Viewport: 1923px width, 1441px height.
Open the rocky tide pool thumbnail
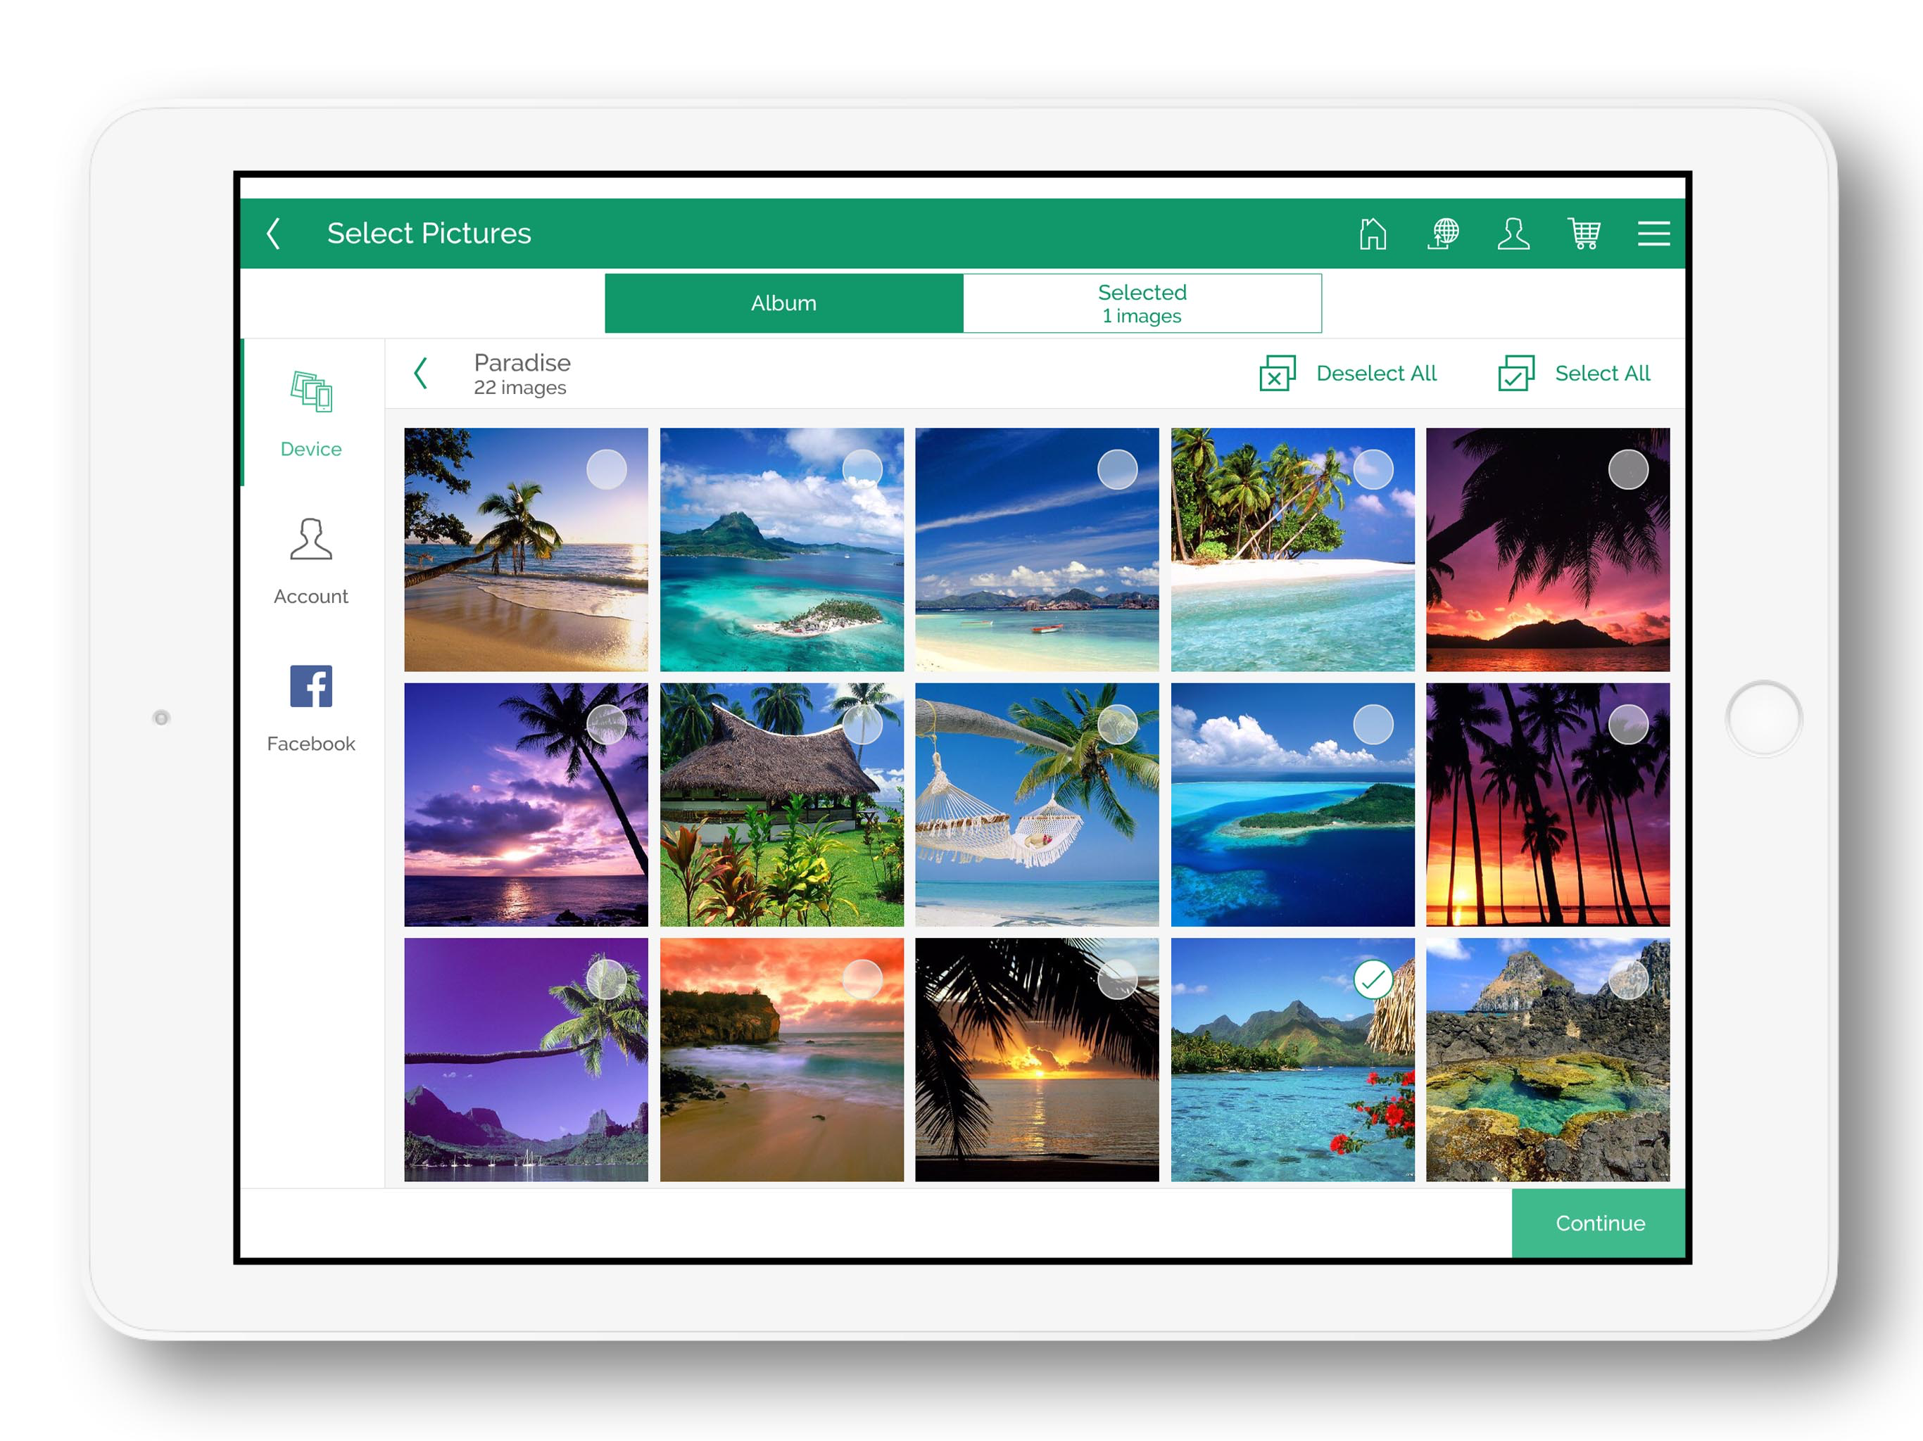point(1547,1060)
